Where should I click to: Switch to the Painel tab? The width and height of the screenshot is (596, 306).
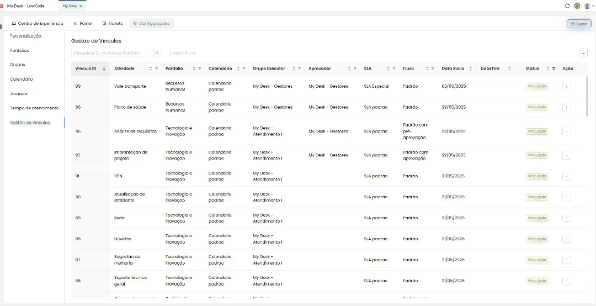(83, 23)
